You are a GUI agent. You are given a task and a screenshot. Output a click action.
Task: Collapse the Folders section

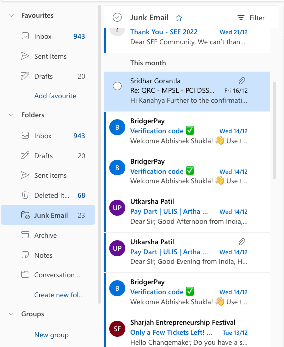point(11,115)
